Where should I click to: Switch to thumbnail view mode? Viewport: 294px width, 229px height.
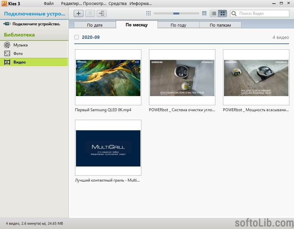223,13
